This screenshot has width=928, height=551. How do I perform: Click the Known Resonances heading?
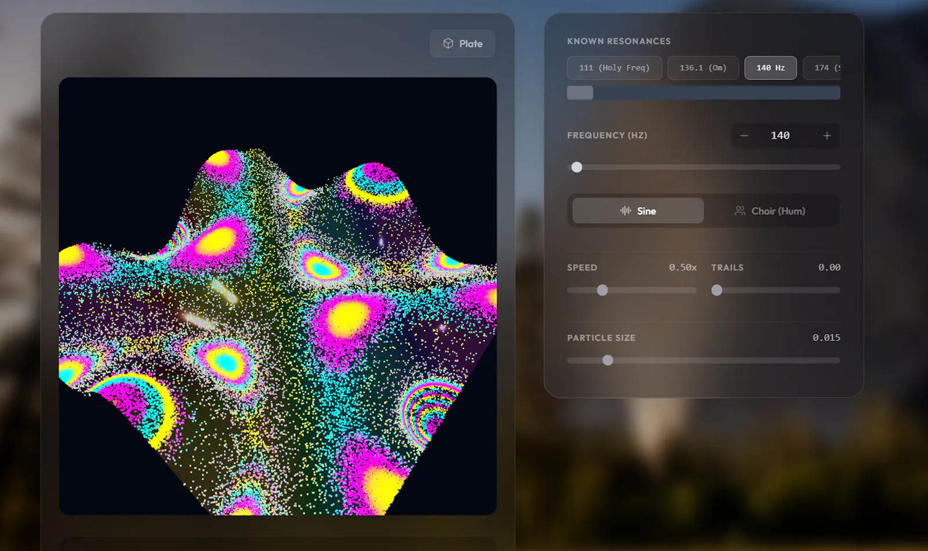[619, 41]
